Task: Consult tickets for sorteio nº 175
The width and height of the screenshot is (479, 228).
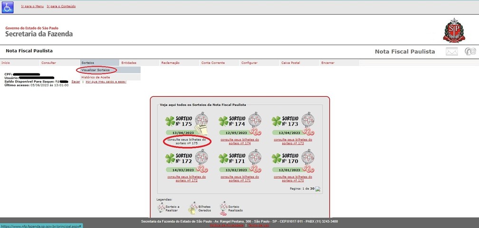Action: pyautogui.click(x=187, y=141)
